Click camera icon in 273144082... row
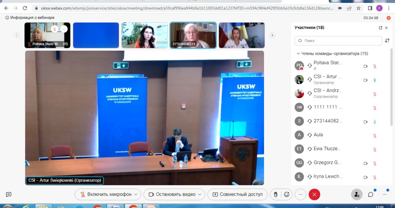 pyautogui.click(x=366, y=122)
